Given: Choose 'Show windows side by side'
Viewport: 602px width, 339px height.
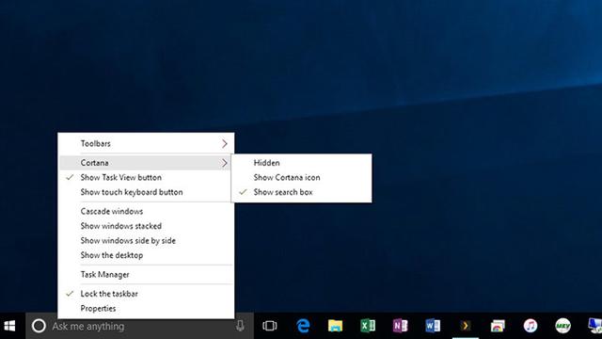Looking at the screenshot, I should [x=146, y=241].
